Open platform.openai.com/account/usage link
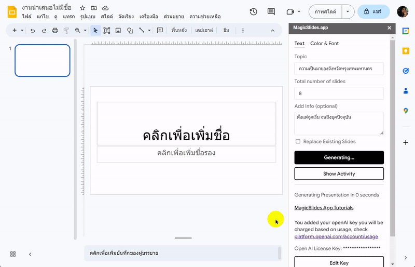The image size is (415, 267). click(x=336, y=236)
